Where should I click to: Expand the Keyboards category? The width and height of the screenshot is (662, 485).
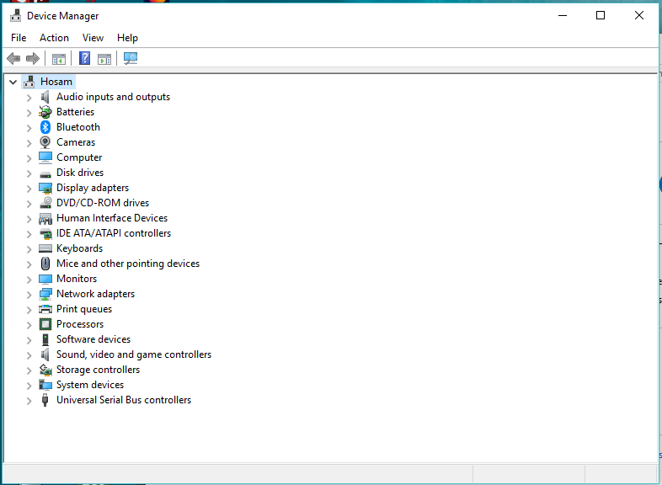point(29,249)
